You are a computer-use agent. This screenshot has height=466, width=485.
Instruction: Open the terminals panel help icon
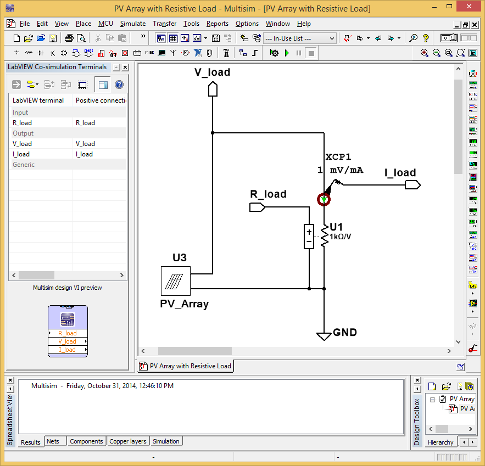click(x=119, y=85)
